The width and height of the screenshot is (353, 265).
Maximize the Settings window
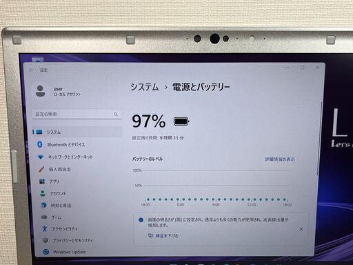pyautogui.click(x=303, y=68)
